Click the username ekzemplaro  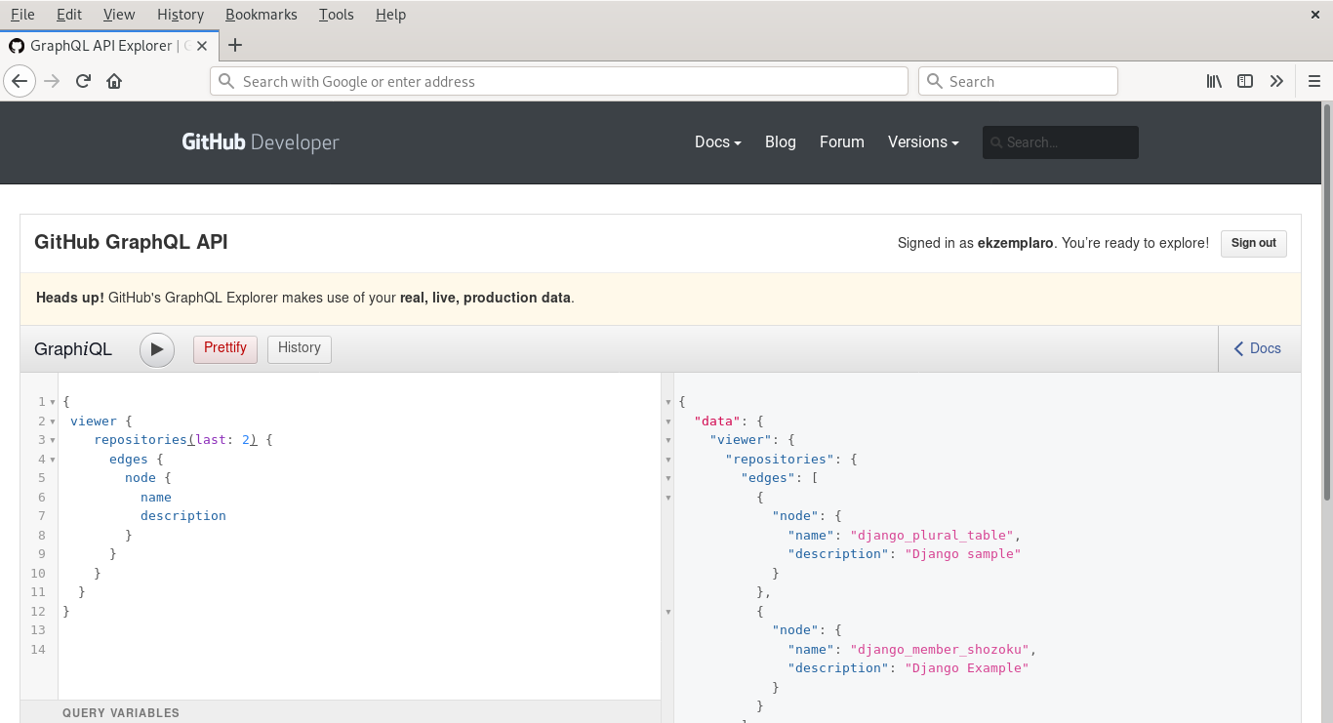pos(1015,243)
